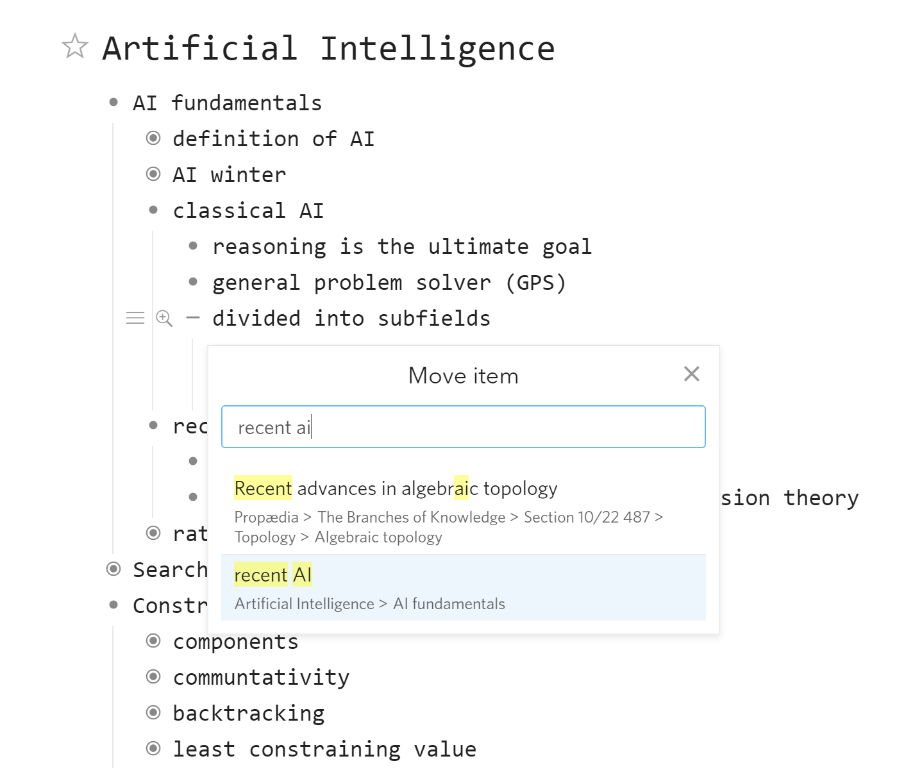Select the recent AI search result

click(x=463, y=588)
